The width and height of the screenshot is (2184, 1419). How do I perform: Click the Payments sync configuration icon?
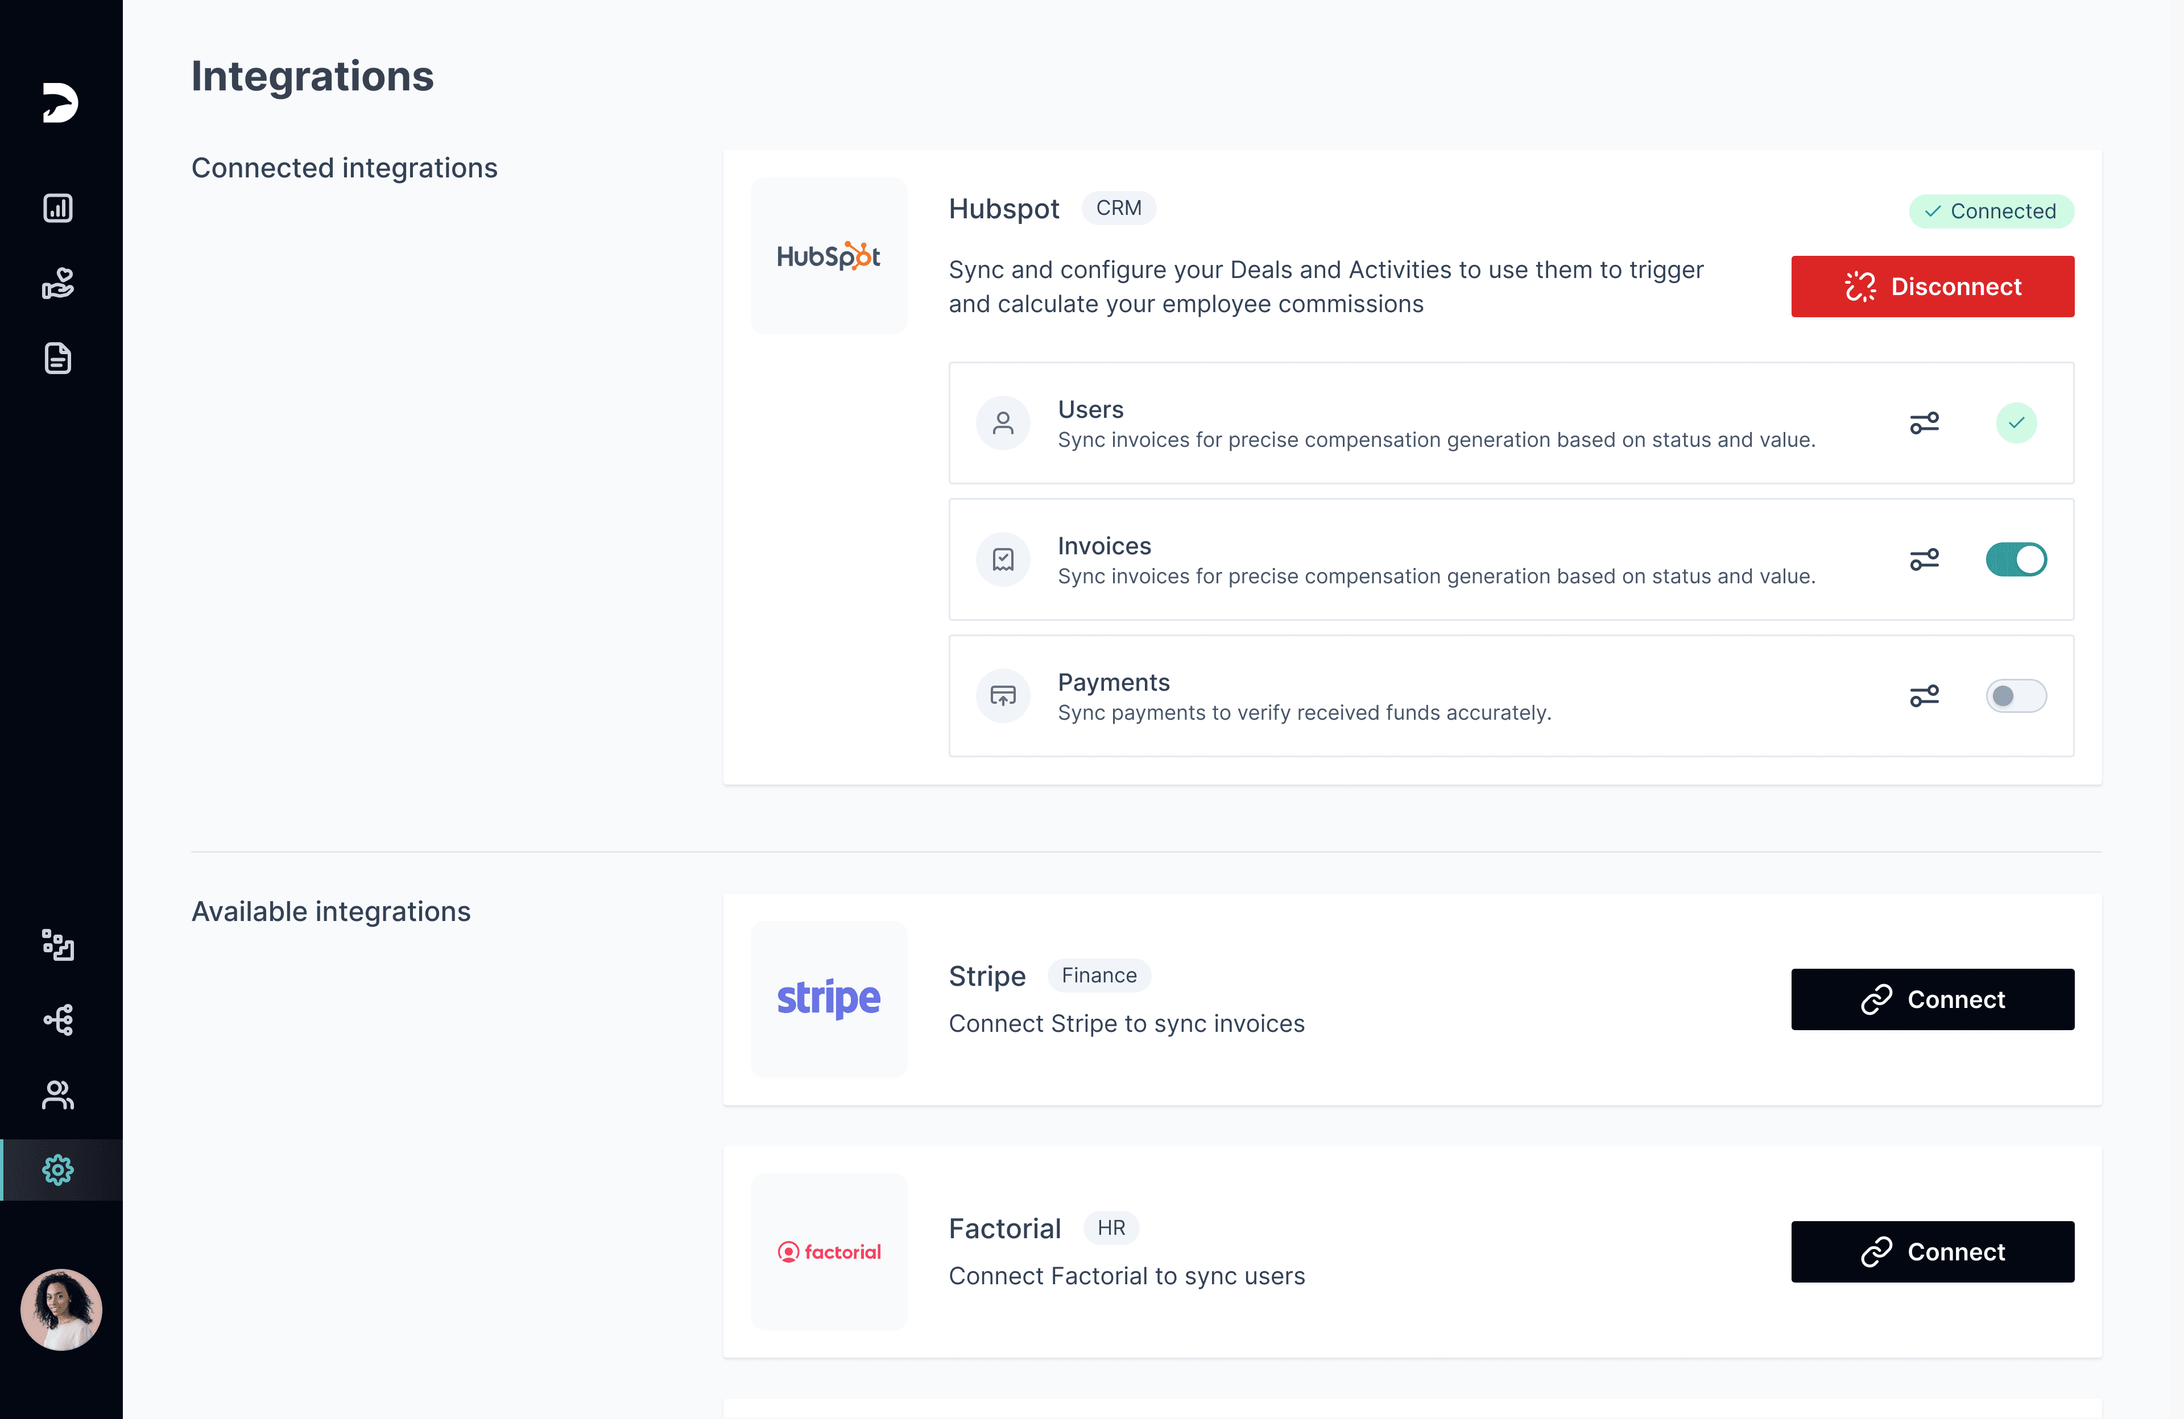click(1925, 695)
